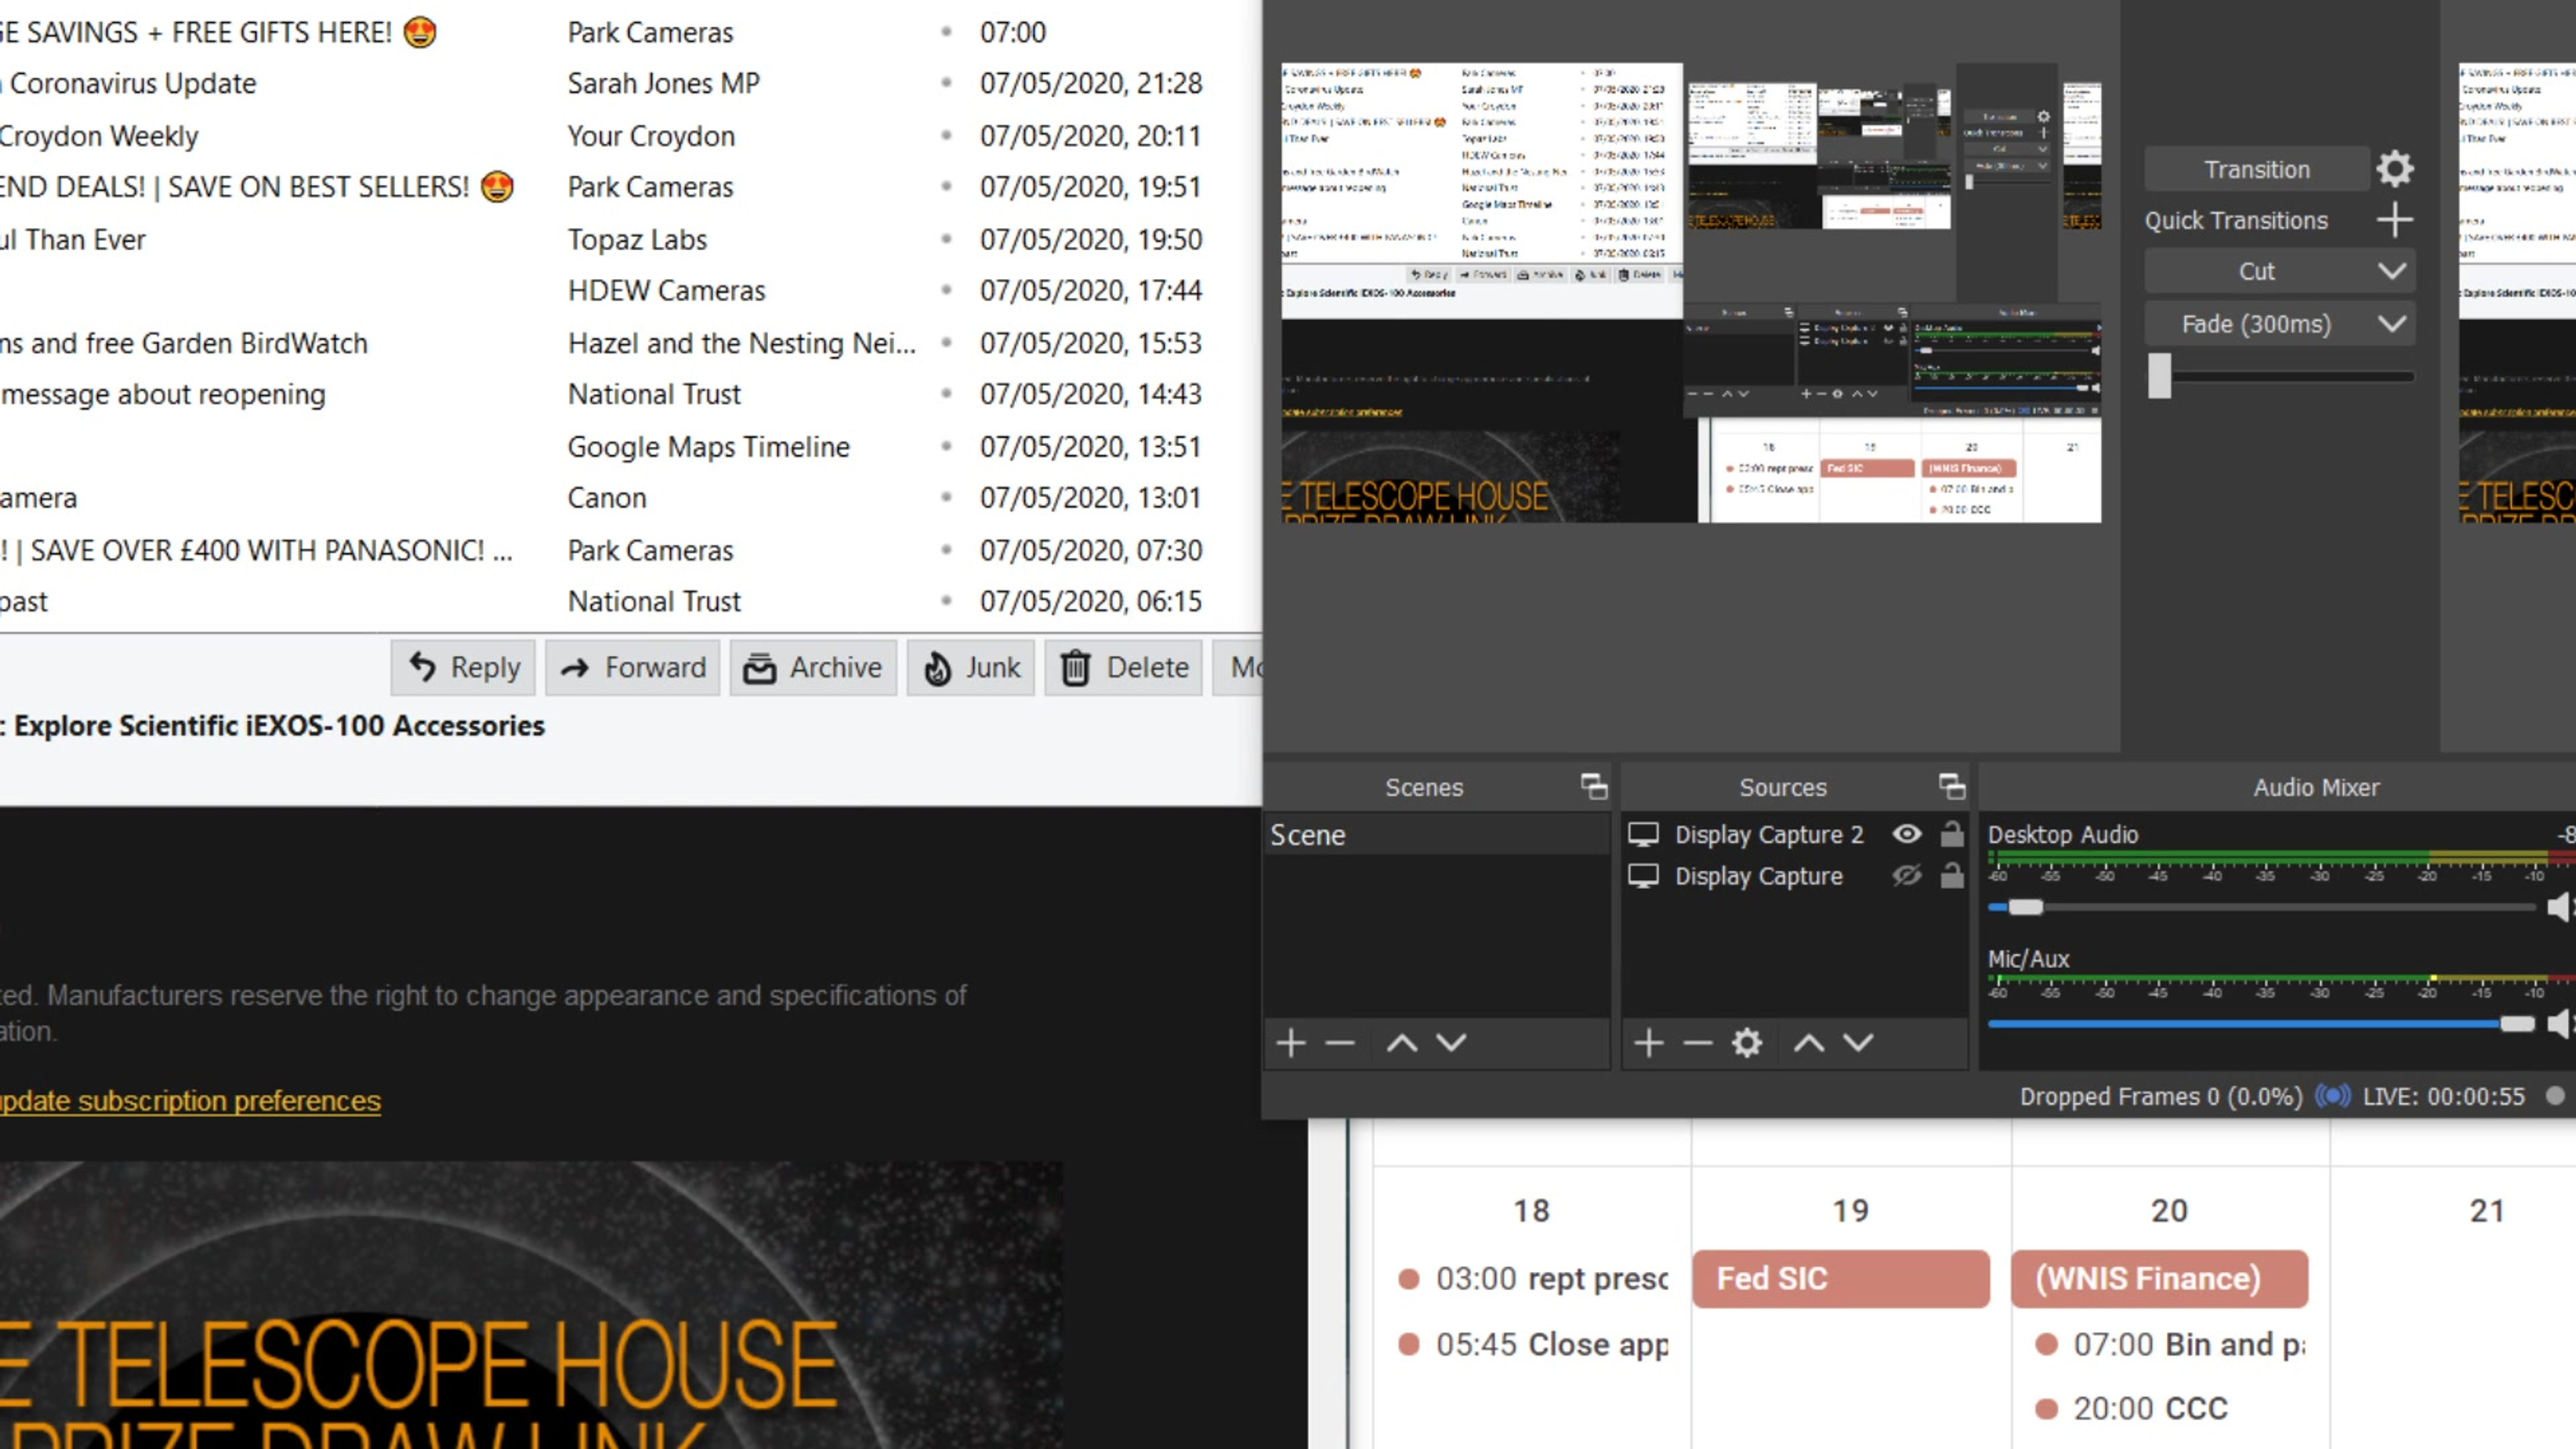Select Display Capture 2 source row
Viewport: 2576px width, 1449px height.
[x=1795, y=834]
